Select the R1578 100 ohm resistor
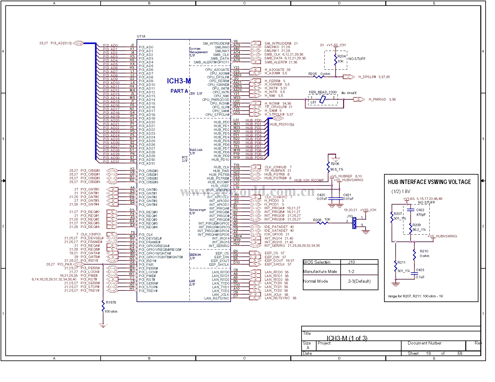Viewport: 495px width, 382px height. click(103, 306)
